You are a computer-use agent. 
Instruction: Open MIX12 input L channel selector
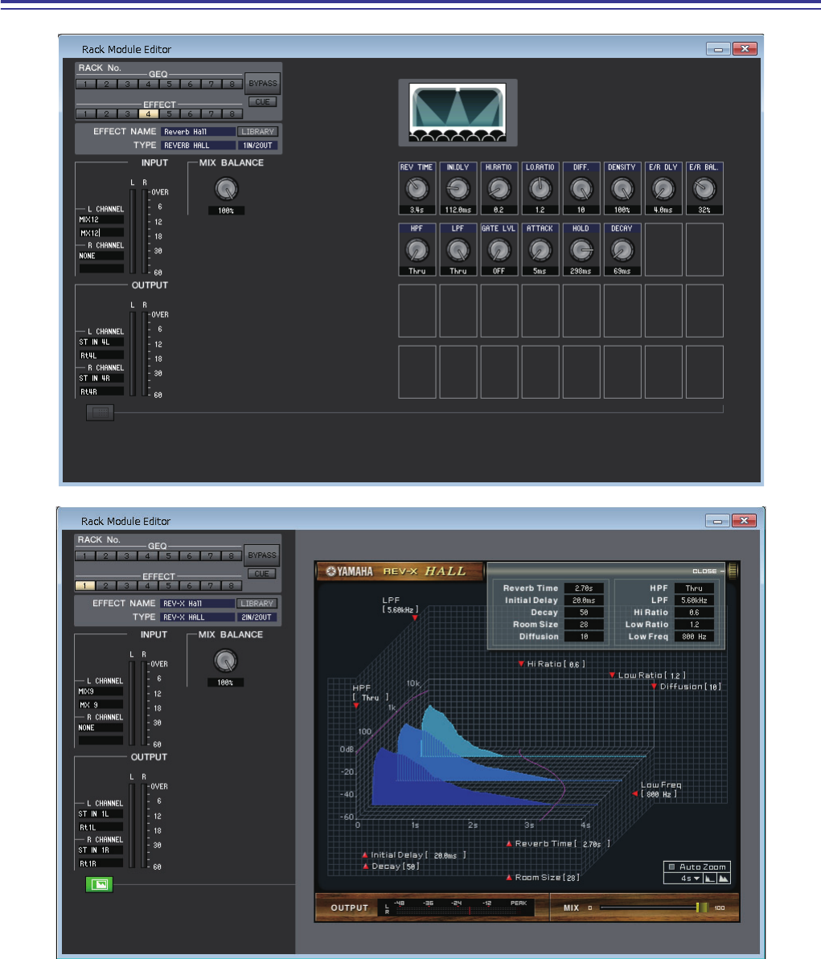point(101,219)
